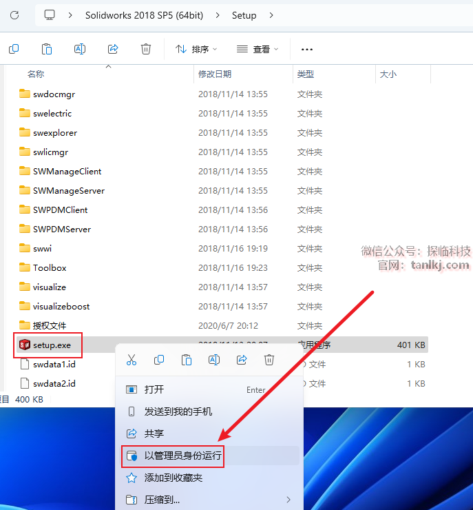Click the toolbar Copy icon
This screenshot has height=510, width=473.
[x=14, y=49]
